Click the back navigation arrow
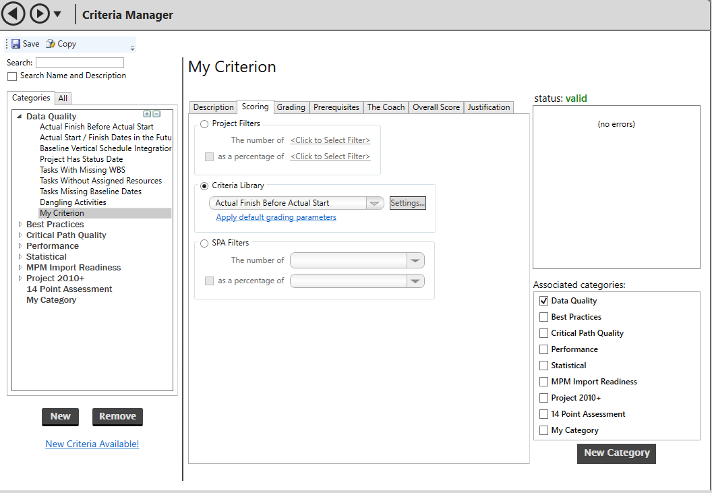This screenshot has width=712, height=493. coord(13,13)
